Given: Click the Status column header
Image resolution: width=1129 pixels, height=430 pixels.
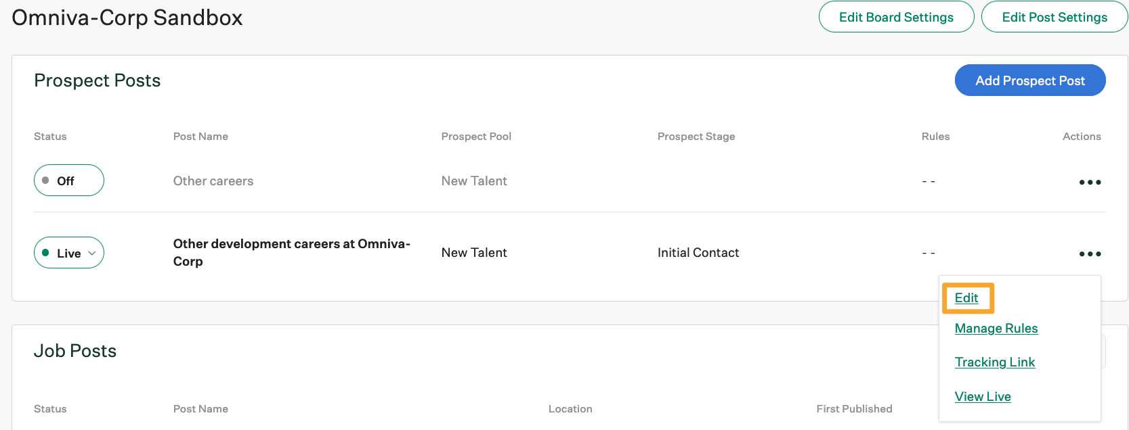Looking at the screenshot, I should click(49, 136).
